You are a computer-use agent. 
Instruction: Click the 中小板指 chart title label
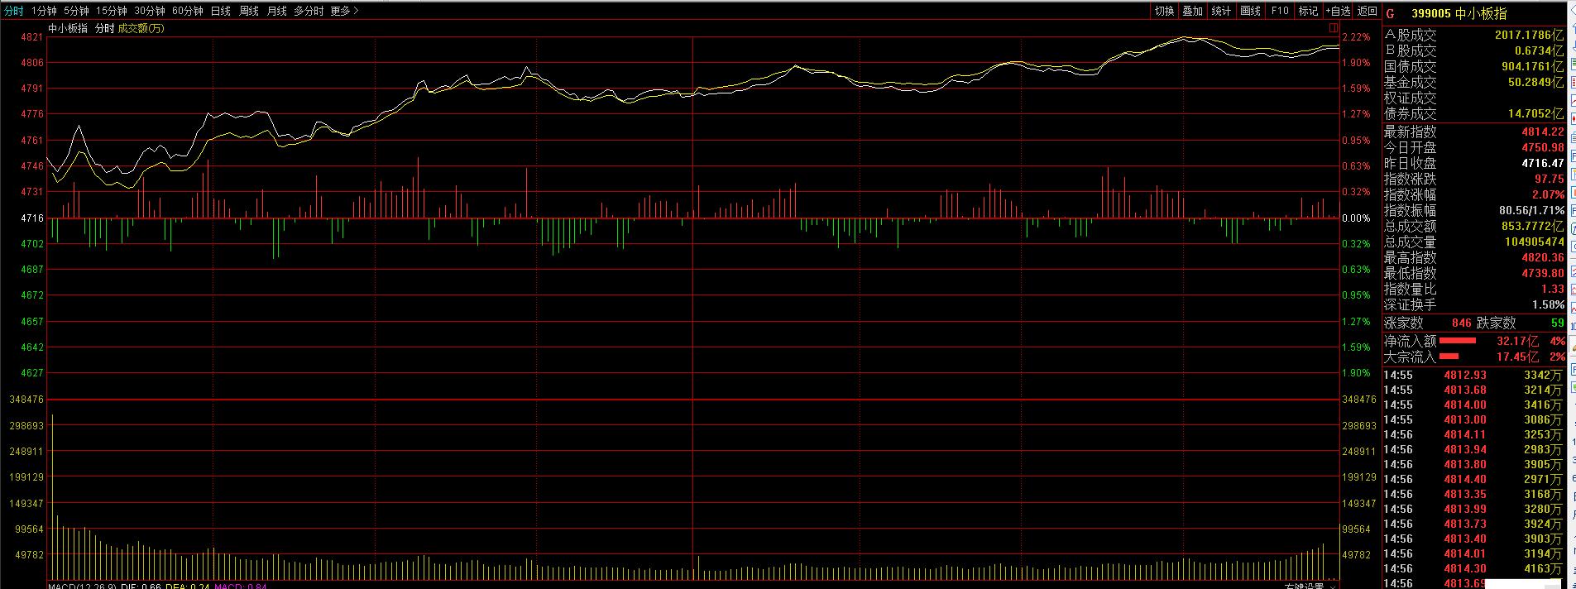68,28
